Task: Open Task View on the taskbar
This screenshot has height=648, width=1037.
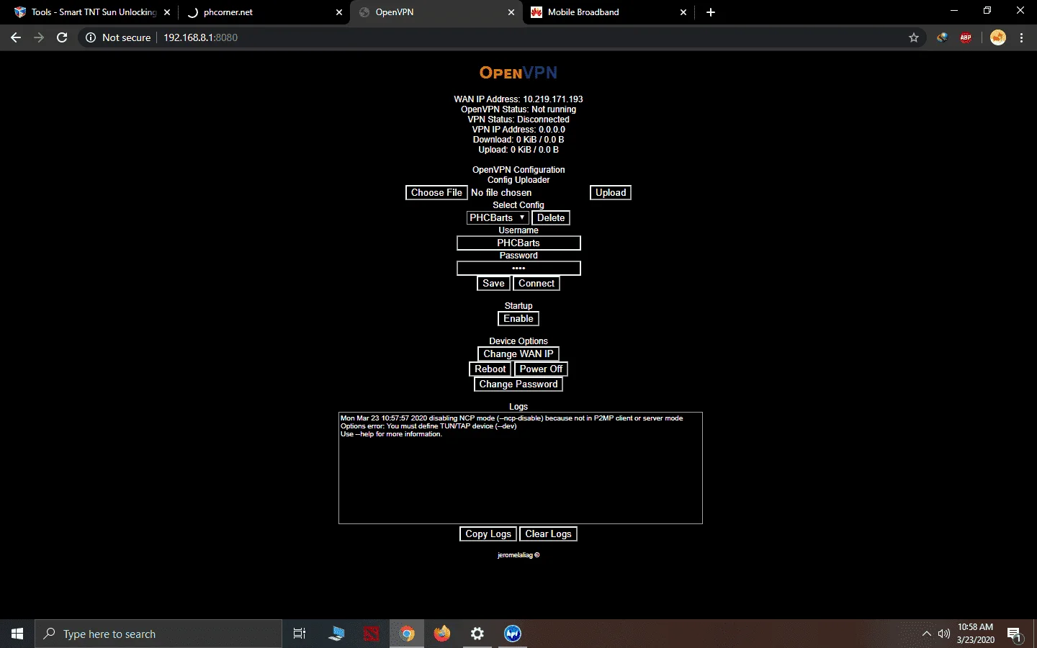Action: (x=300, y=634)
